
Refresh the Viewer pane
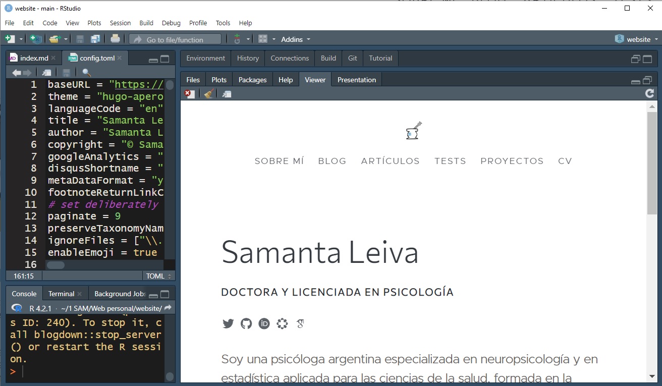(x=649, y=93)
